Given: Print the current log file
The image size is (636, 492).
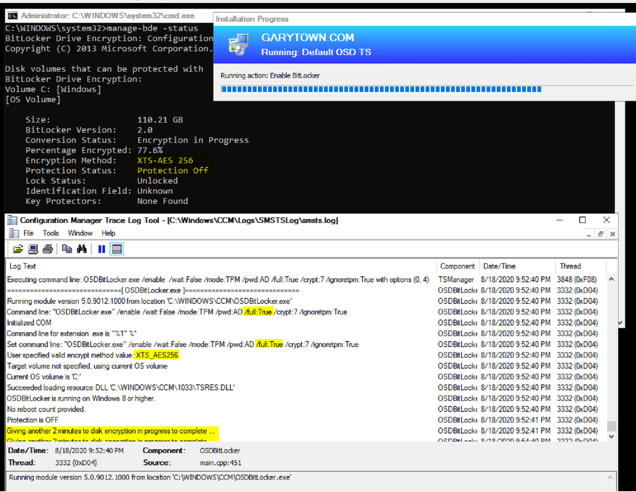Looking at the screenshot, I should (47, 249).
